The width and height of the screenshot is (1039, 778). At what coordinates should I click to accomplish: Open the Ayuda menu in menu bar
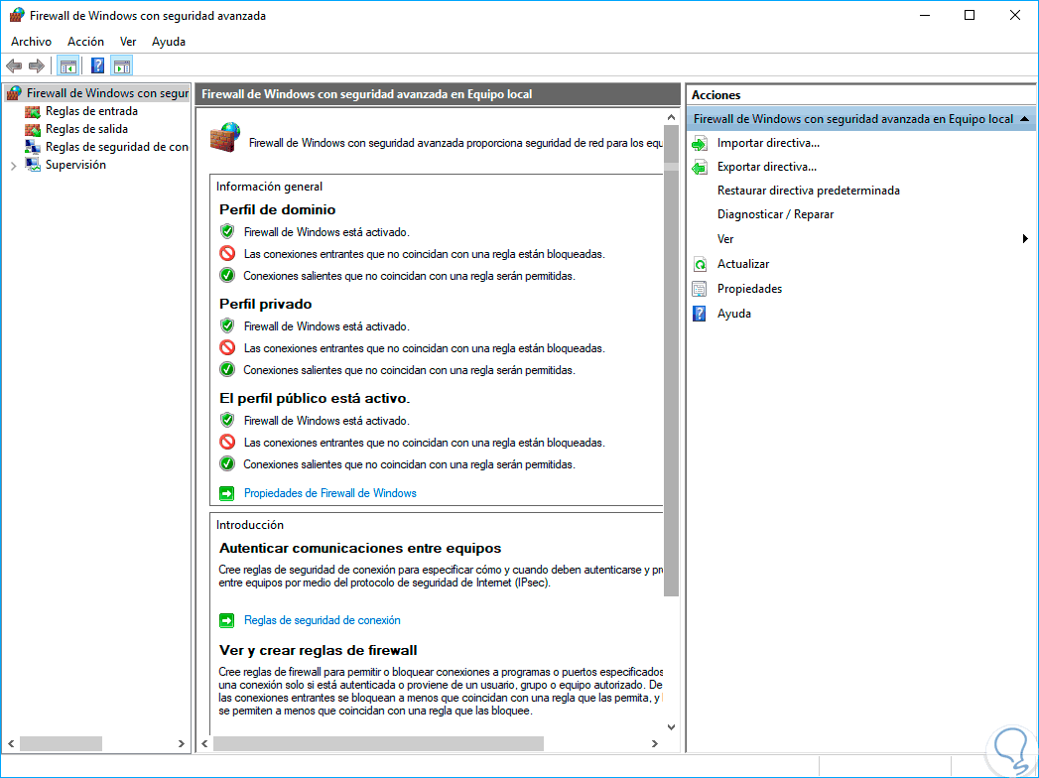[x=169, y=42]
